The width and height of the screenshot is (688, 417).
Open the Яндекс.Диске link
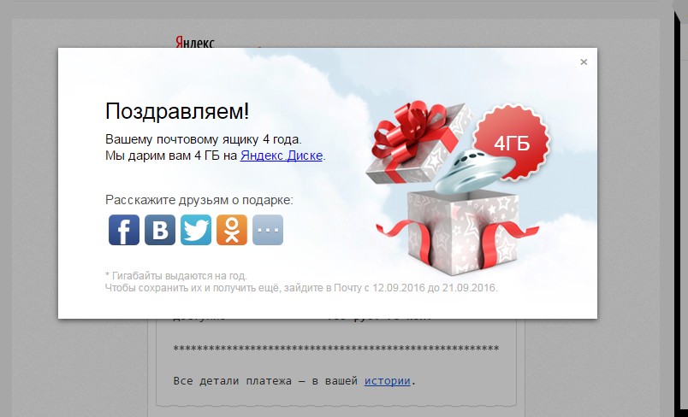(x=282, y=156)
